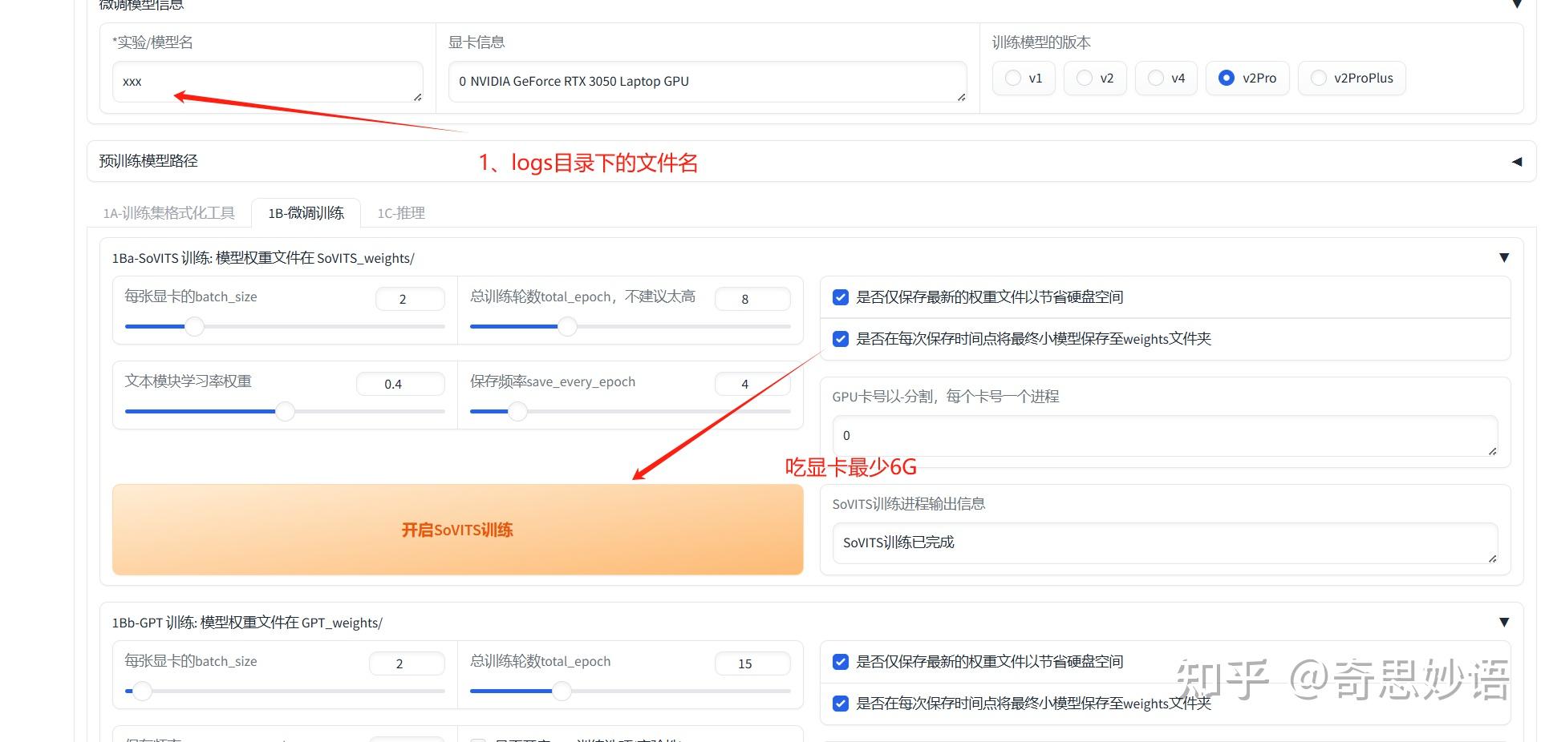Adjust the 文本模块学习率权重 slider
The width and height of the screenshot is (1549, 742).
(285, 411)
